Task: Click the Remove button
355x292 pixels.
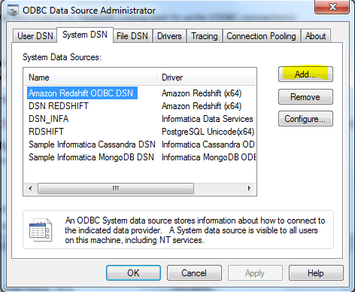Action: click(305, 97)
